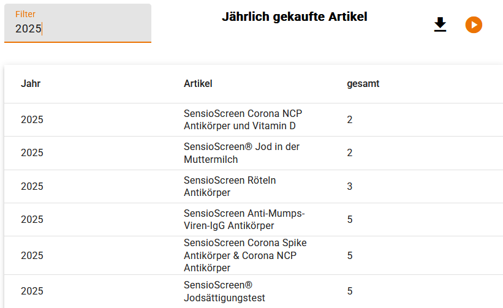Focus the Filter input field
The height and width of the screenshot is (308, 503).
(78, 23)
